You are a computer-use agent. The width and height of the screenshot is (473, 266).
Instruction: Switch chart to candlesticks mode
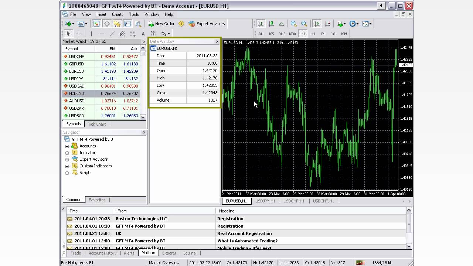(271, 24)
